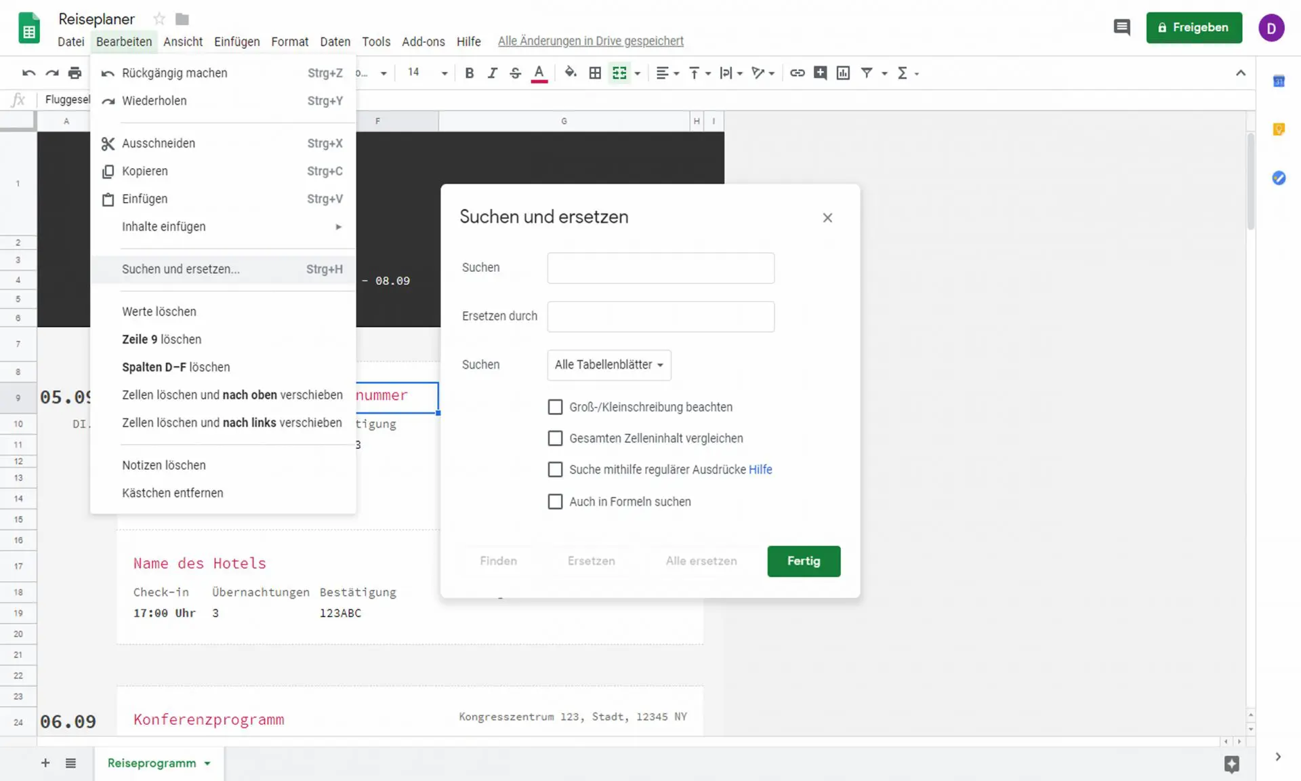Open the font family dropdown arrow
The width and height of the screenshot is (1301, 781).
(384, 73)
